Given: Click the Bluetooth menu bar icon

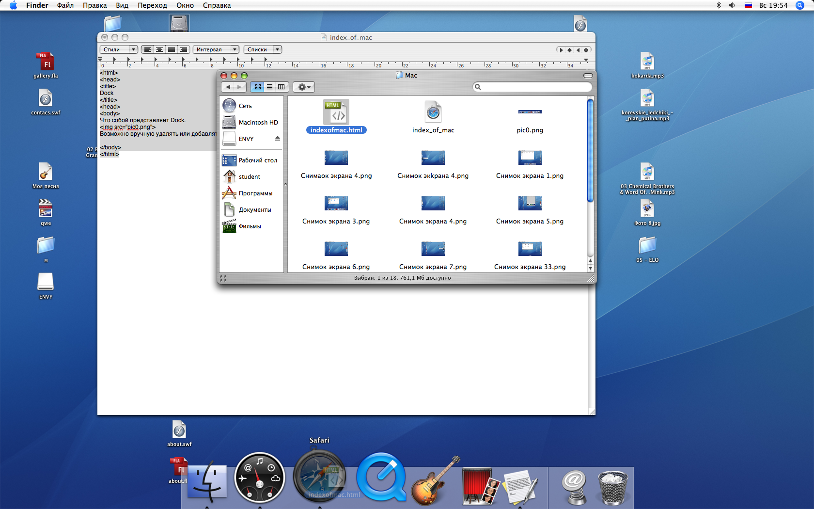Looking at the screenshot, I should click(x=719, y=5).
